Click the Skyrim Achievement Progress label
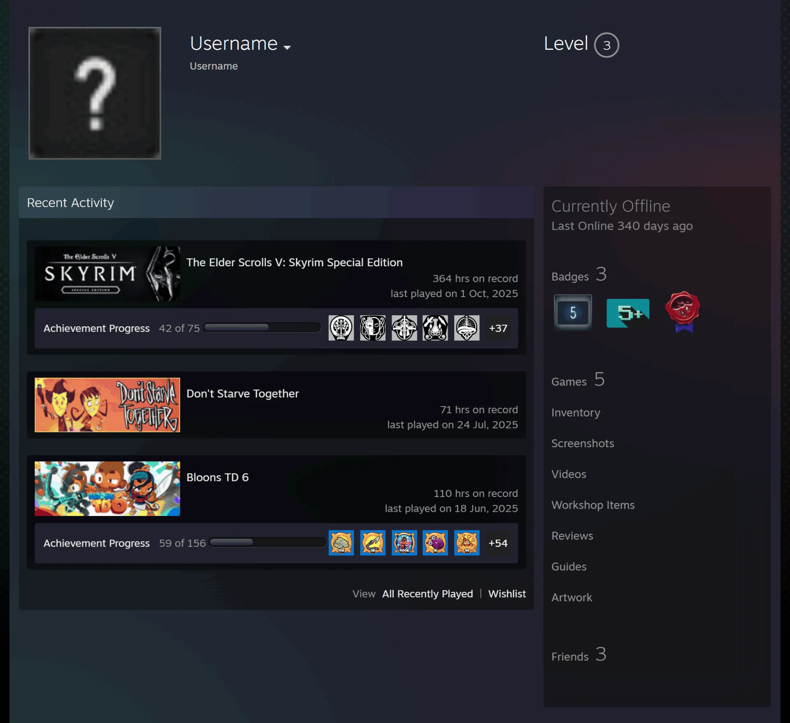The width and height of the screenshot is (790, 723). (97, 328)
